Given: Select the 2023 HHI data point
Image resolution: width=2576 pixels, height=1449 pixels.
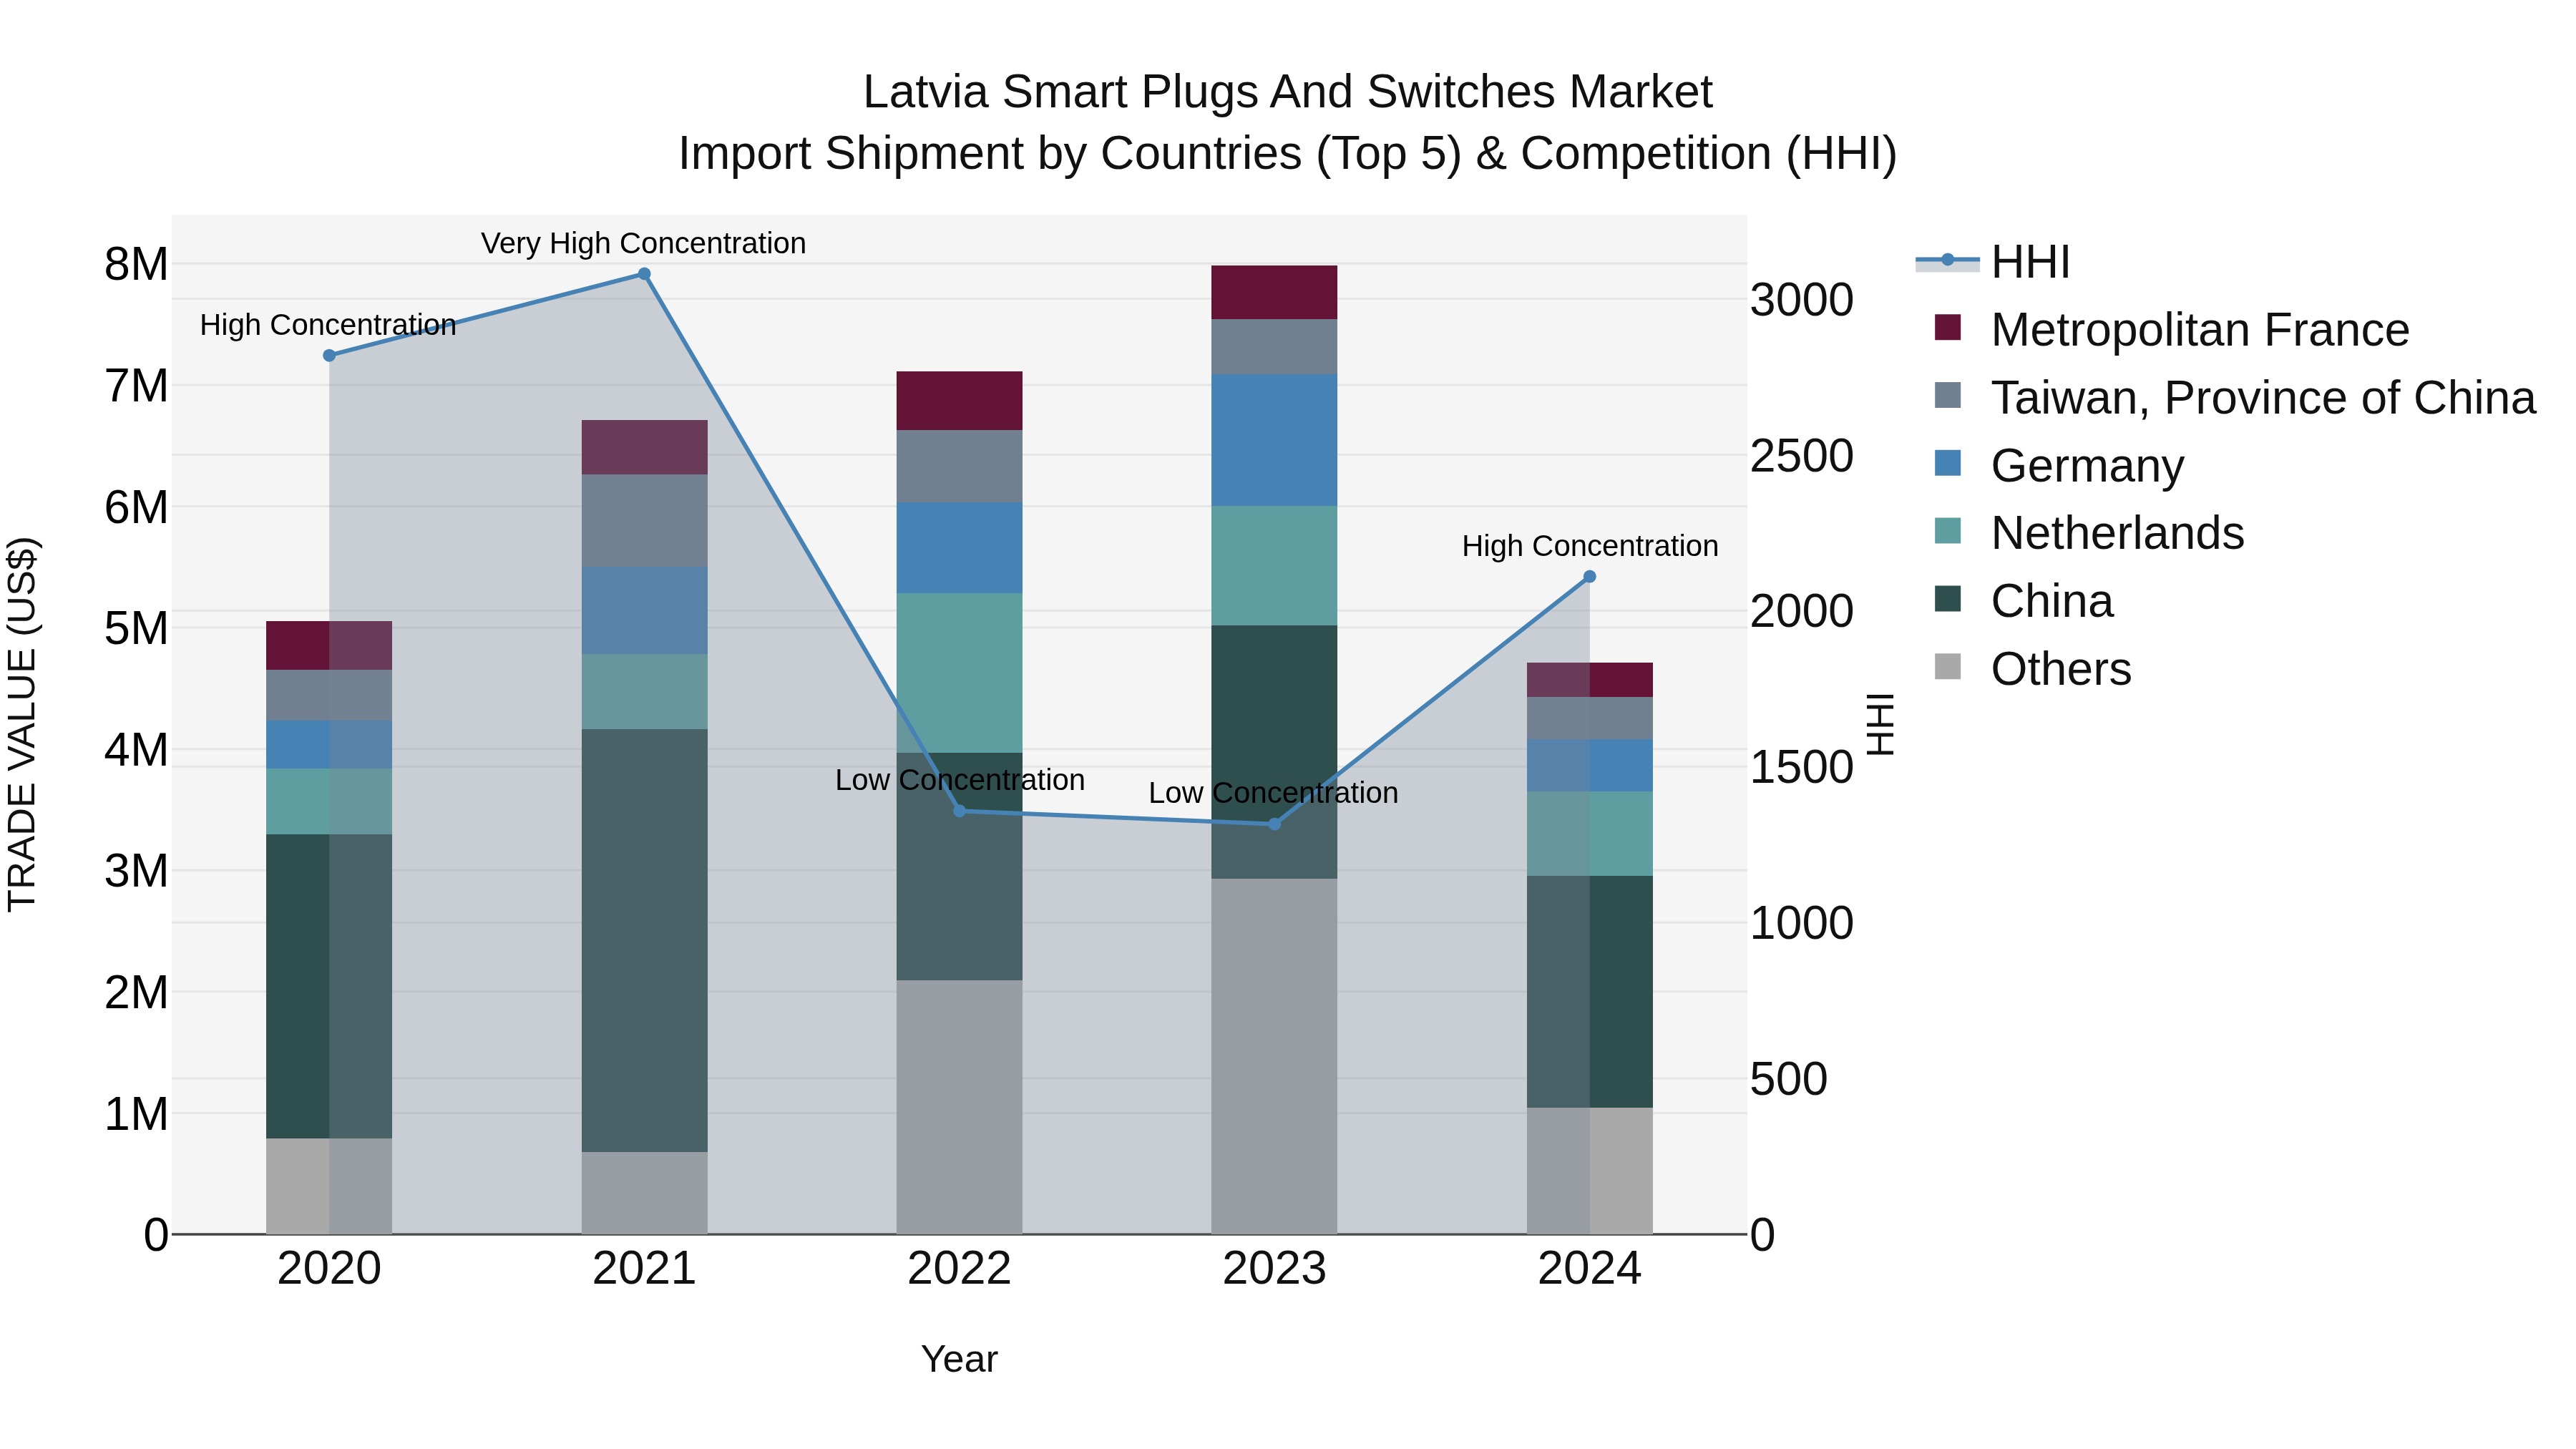Looking at the screenshot, I should (1274, 824).
